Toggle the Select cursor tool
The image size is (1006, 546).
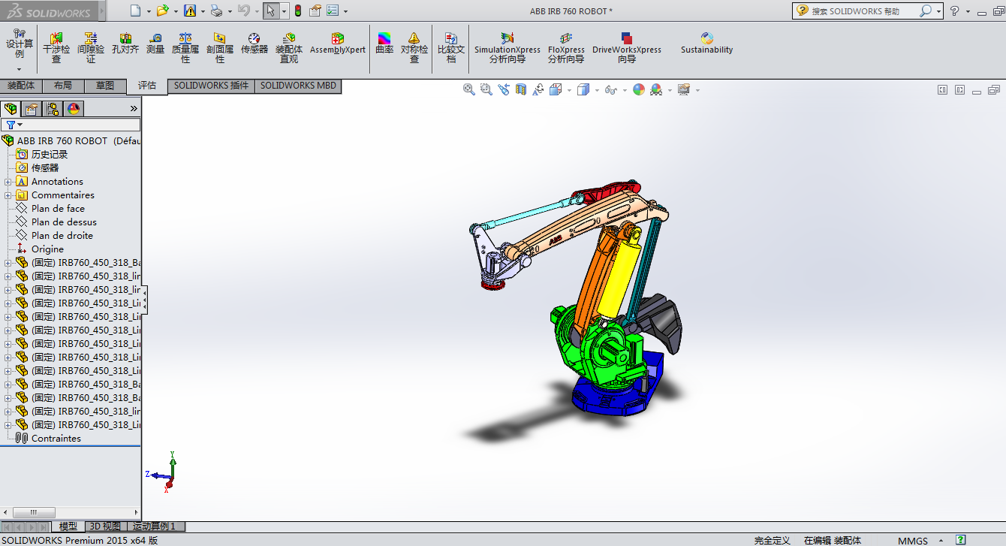(x=271, y=11)
